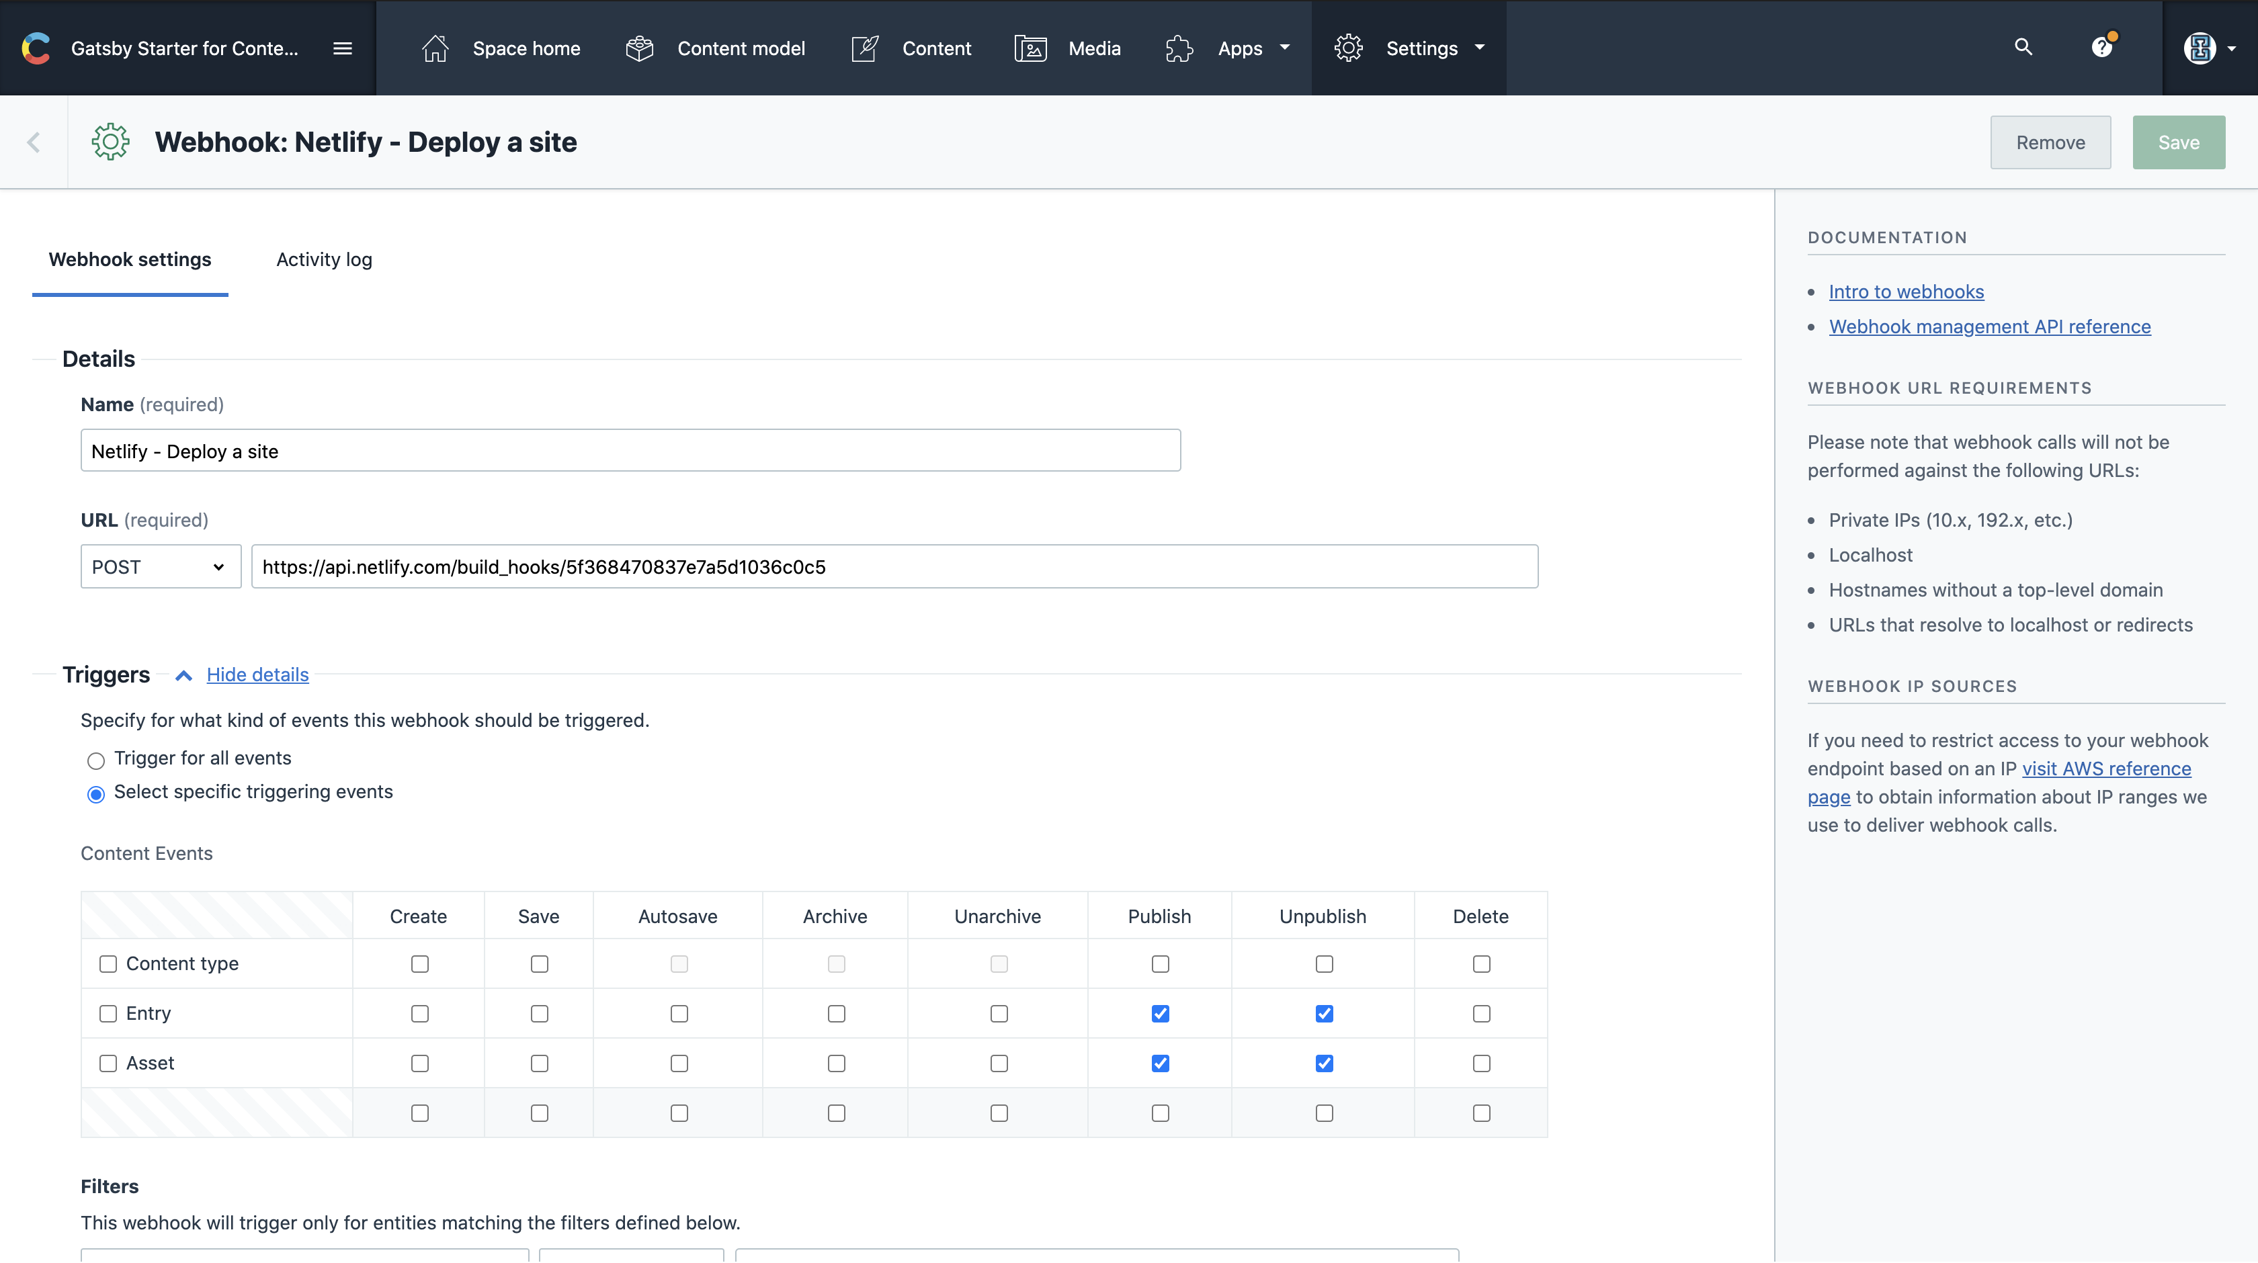The height and width of the screenshot is (1263, 2258).
Task: Click the green webhook gear icon
Action: coord(110,142)
